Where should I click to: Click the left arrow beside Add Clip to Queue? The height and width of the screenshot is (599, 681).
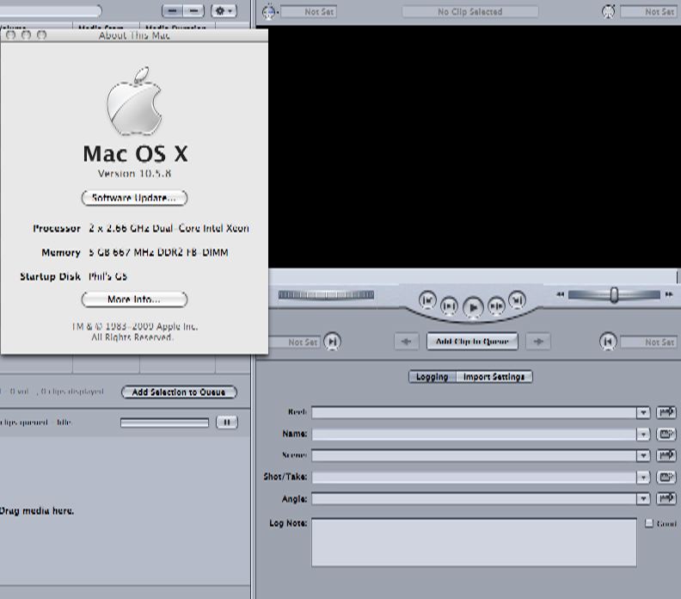point(407,342)
